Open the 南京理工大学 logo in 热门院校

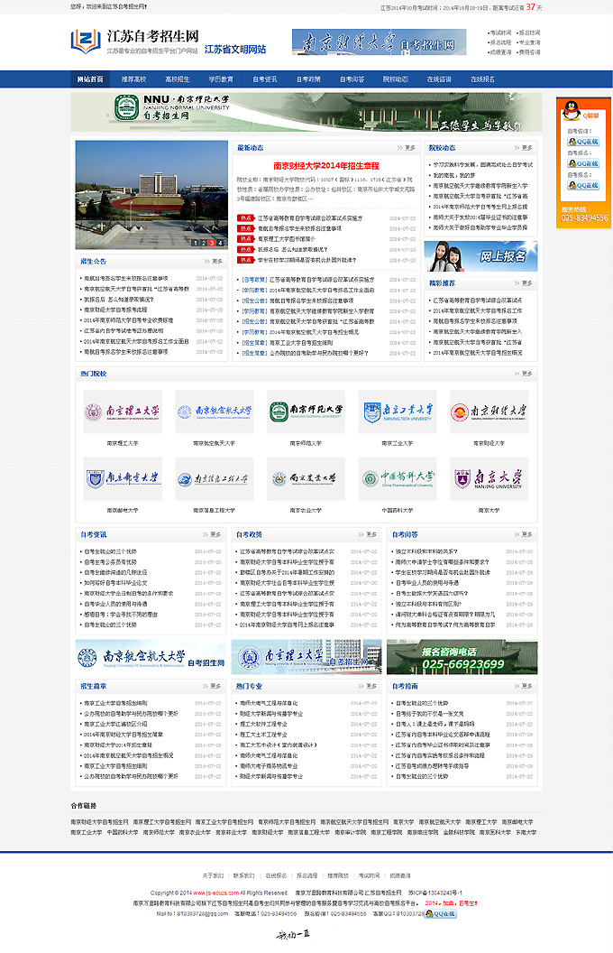coord(123,412)
